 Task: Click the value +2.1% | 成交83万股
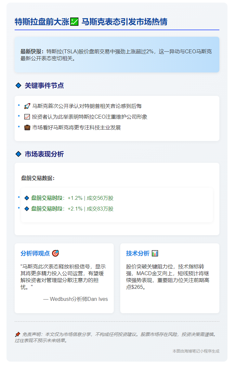coord(90,209)
